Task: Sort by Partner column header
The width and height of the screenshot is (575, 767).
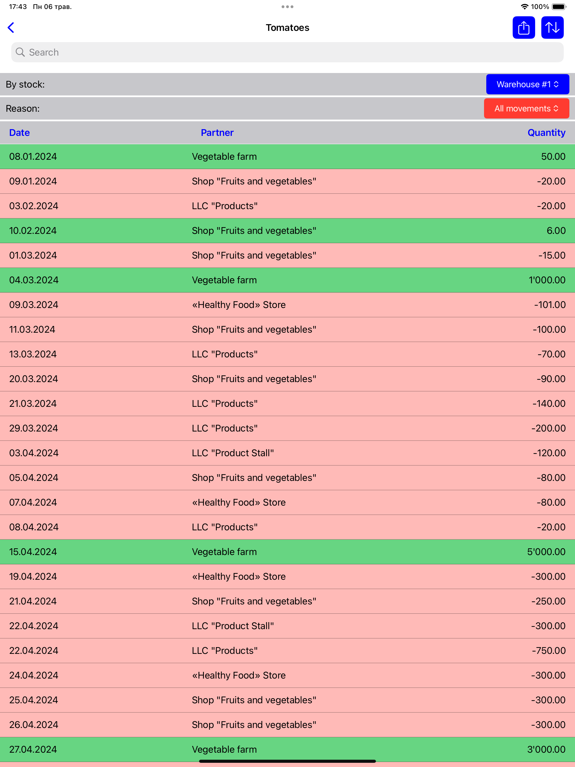Action: 217,133
